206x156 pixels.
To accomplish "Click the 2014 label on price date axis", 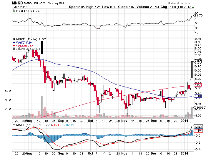I will pos(184,121).
